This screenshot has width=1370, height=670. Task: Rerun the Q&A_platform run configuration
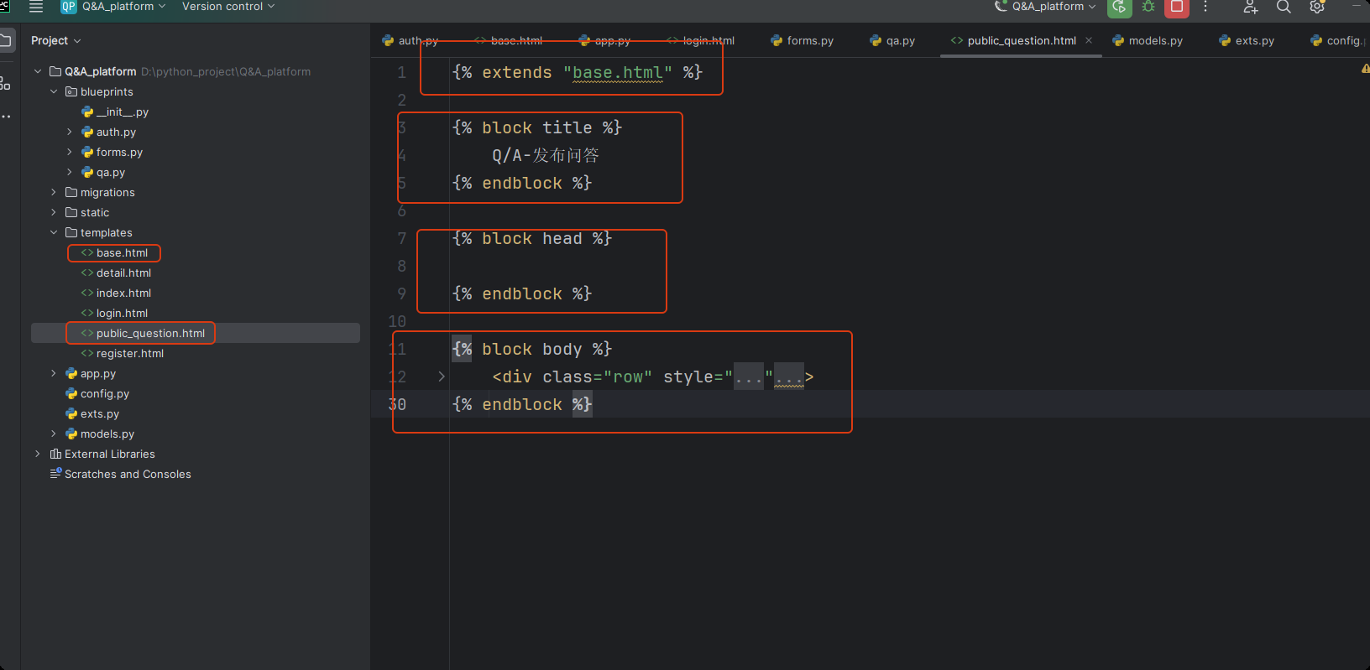1120,8
